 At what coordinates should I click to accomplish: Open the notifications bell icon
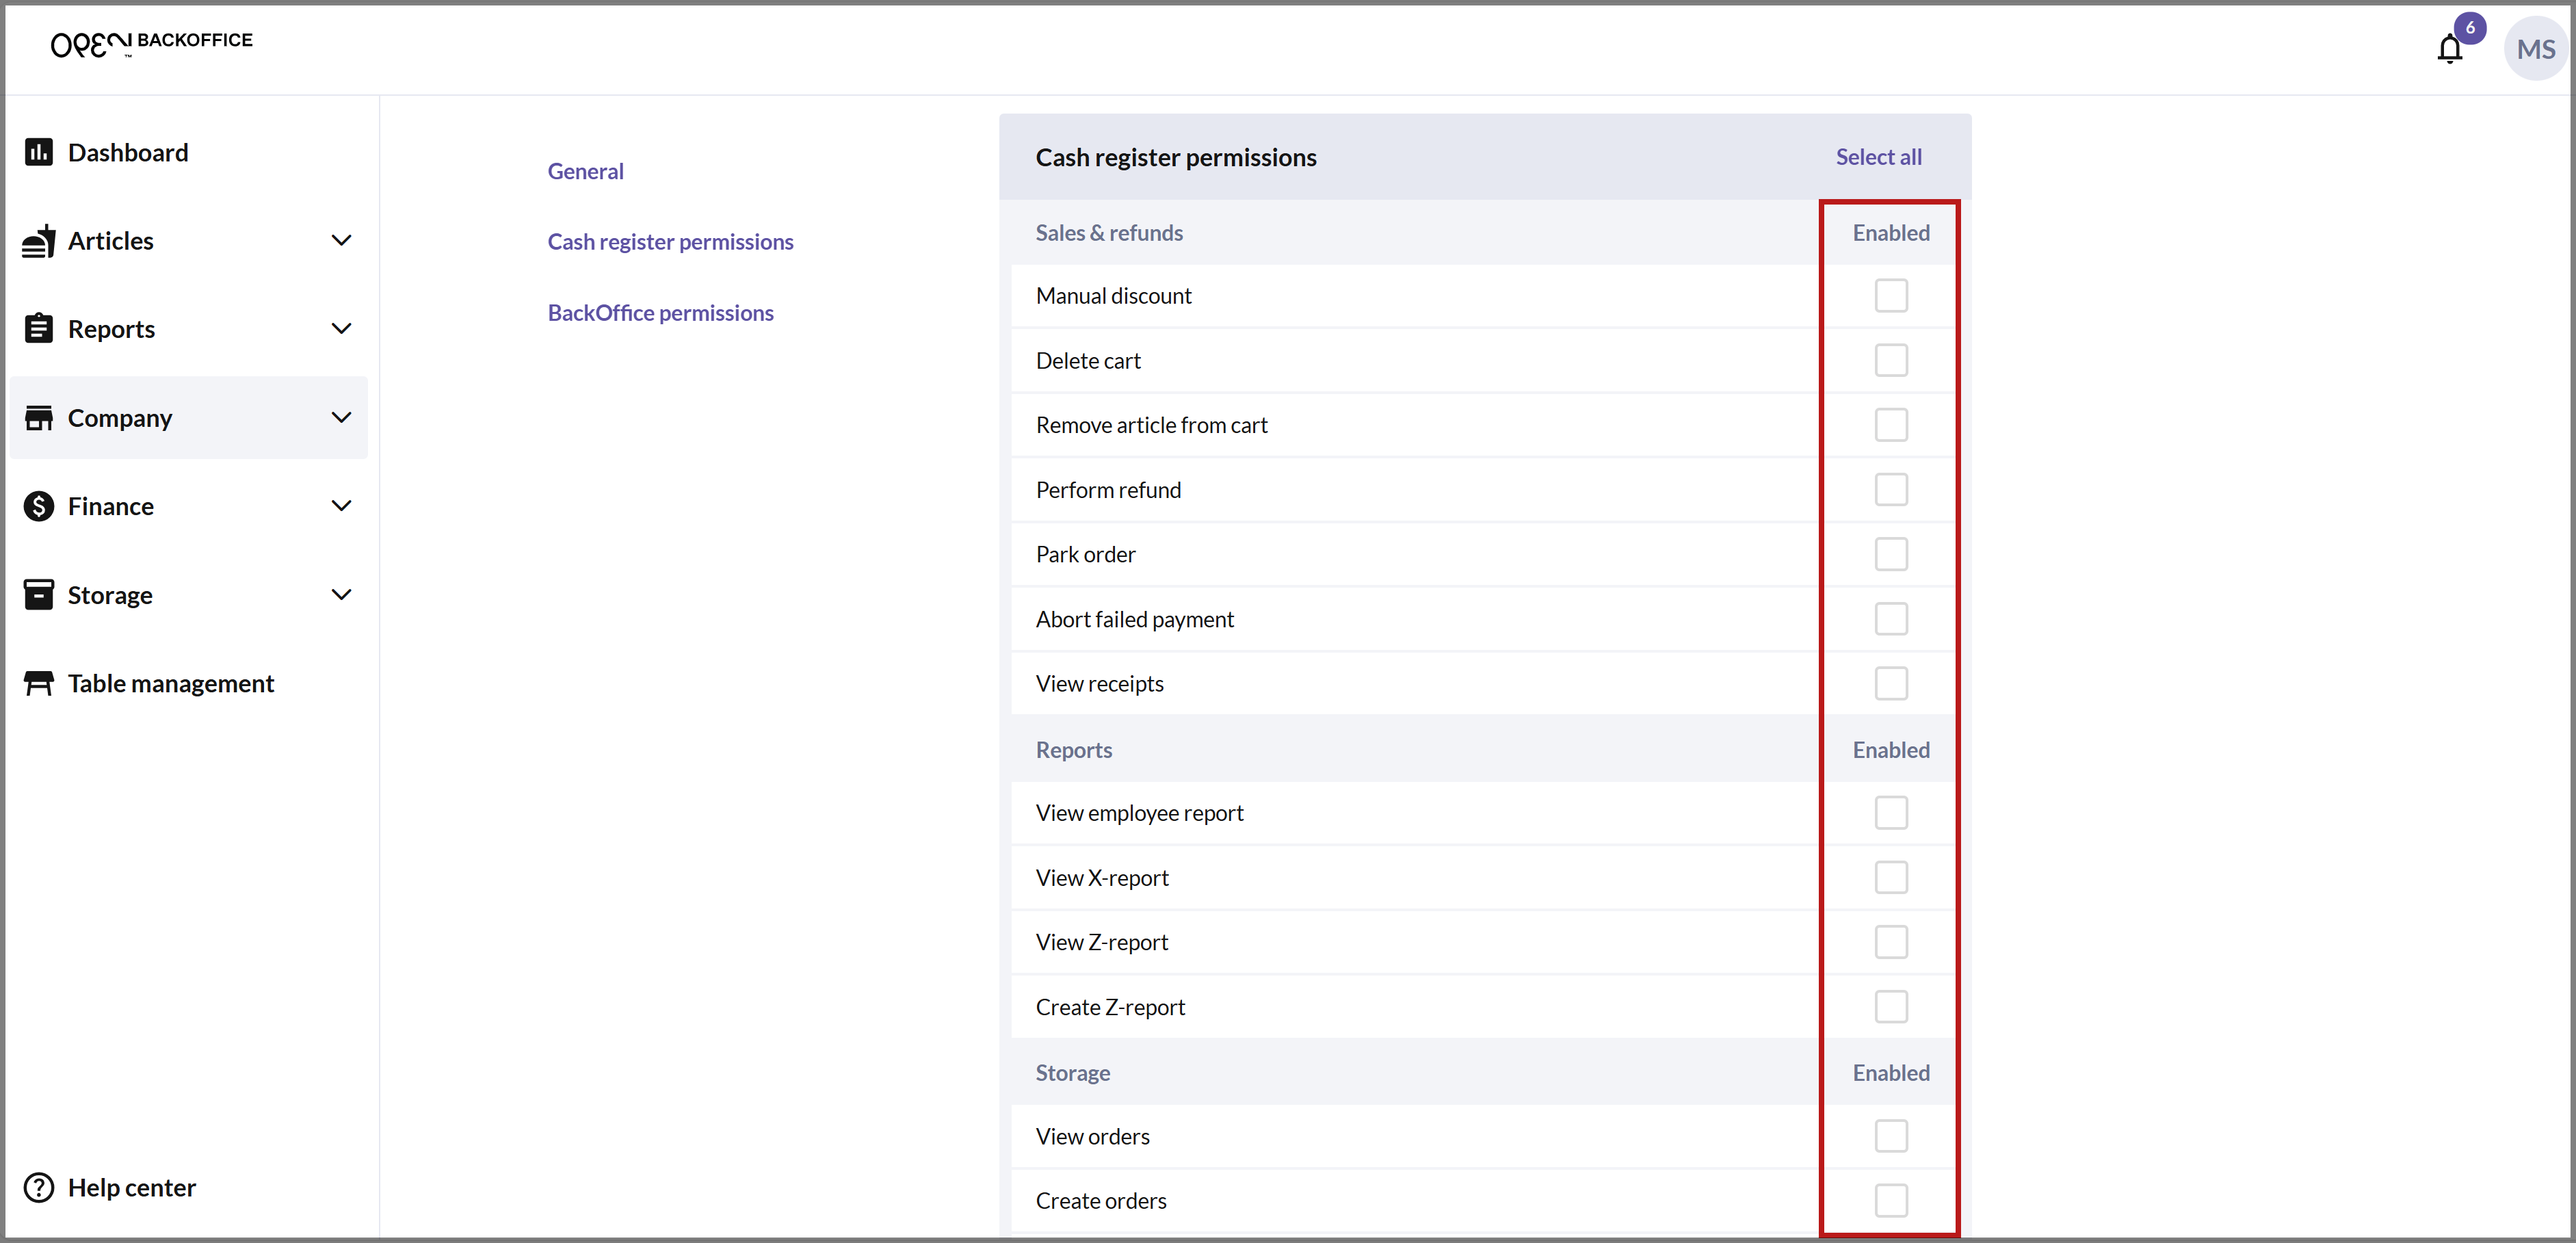coord(2449,49)
